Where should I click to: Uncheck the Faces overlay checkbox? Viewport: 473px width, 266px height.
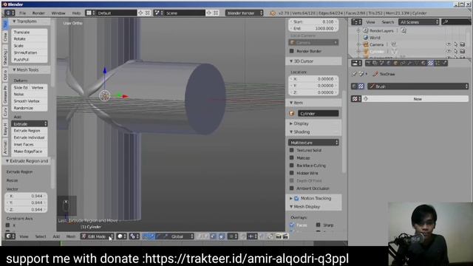point(292,225)
